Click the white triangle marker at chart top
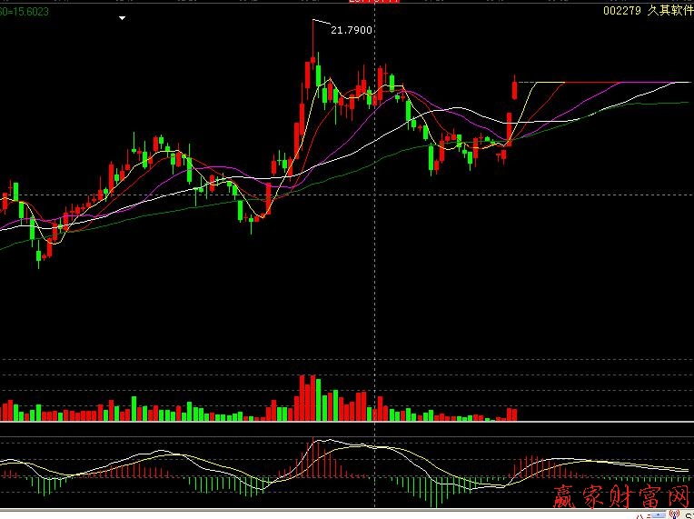The width and height of the screenshot is (694, 519). pos(123,17)
